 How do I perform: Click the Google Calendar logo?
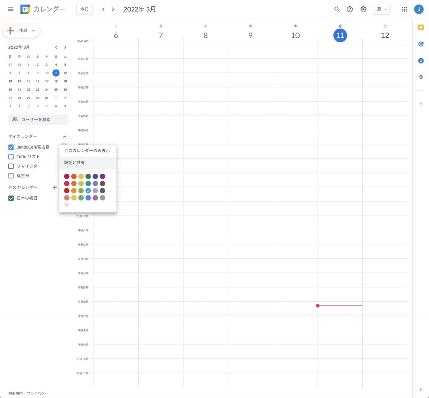pyautogui.click(x=25, y=9)
